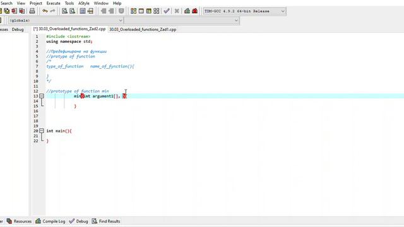The image size is (404, 227).
Task: Click line number 17 in the gutter
Action: pos(36,116)
